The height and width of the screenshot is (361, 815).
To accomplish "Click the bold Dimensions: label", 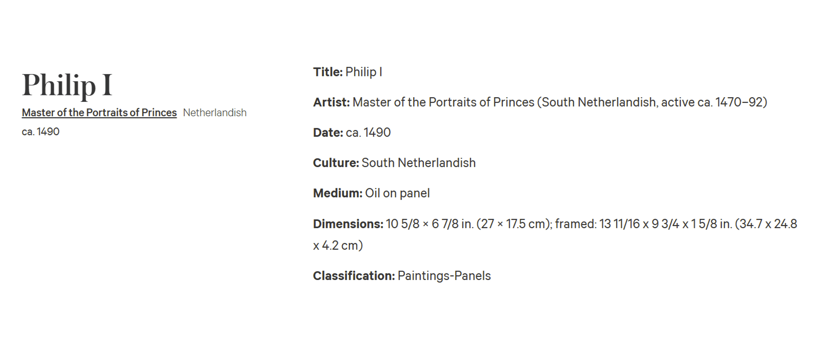I will 348,224.
